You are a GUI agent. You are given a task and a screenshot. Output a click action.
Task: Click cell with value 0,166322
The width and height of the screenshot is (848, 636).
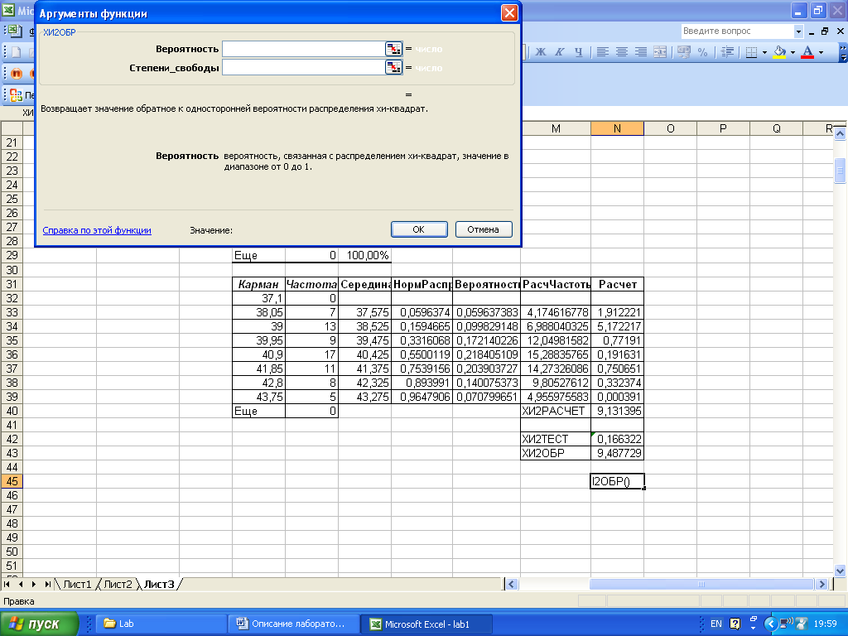point(617,439)
